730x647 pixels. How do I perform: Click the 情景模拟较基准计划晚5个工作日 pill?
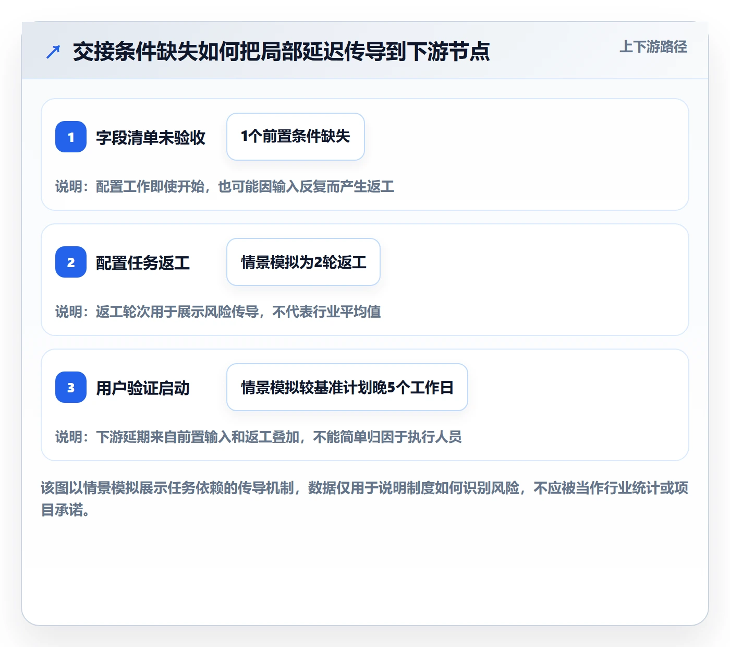click(347, 387)
